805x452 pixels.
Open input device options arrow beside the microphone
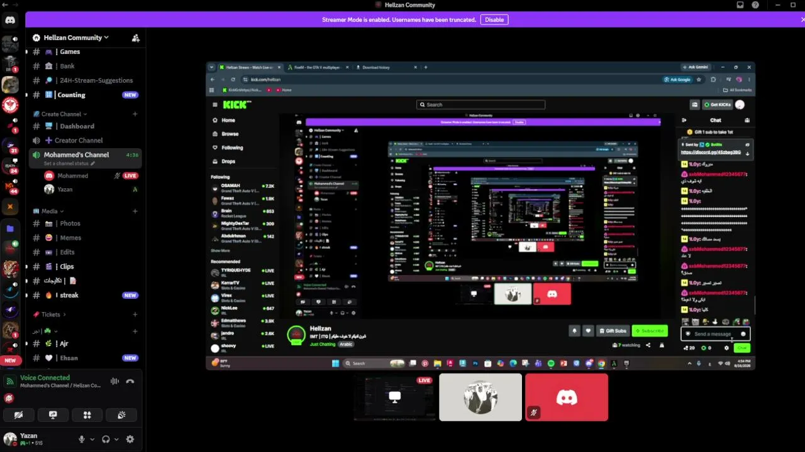(92, 439)
